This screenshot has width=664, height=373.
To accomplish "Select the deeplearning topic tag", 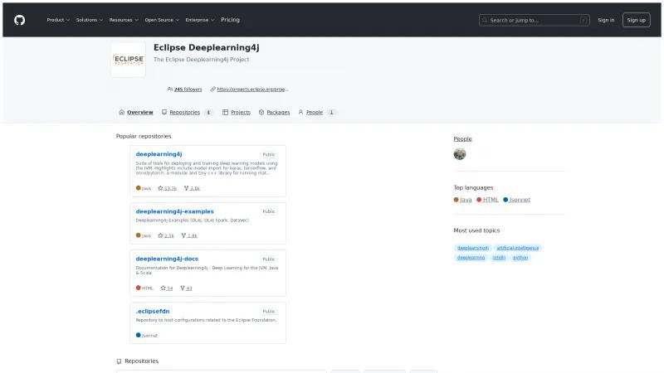I will pos(471,258).
